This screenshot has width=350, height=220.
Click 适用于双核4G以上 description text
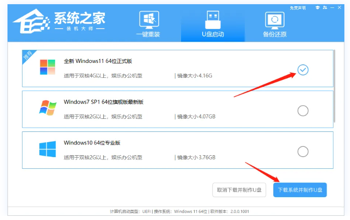103,76
